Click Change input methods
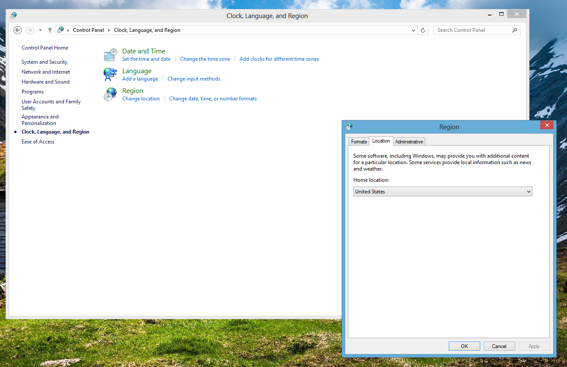This screenshot has width=567, height=367. point(194,79)
